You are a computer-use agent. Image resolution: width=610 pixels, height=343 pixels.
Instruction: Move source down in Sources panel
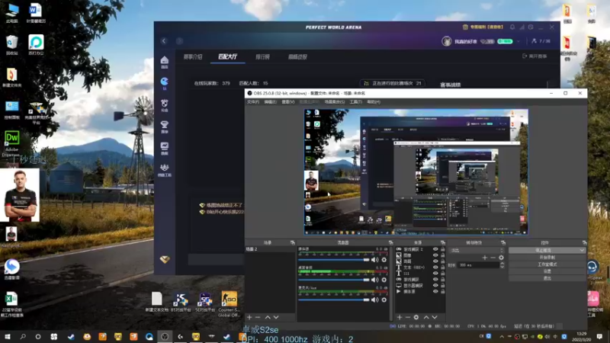point(435,317)
